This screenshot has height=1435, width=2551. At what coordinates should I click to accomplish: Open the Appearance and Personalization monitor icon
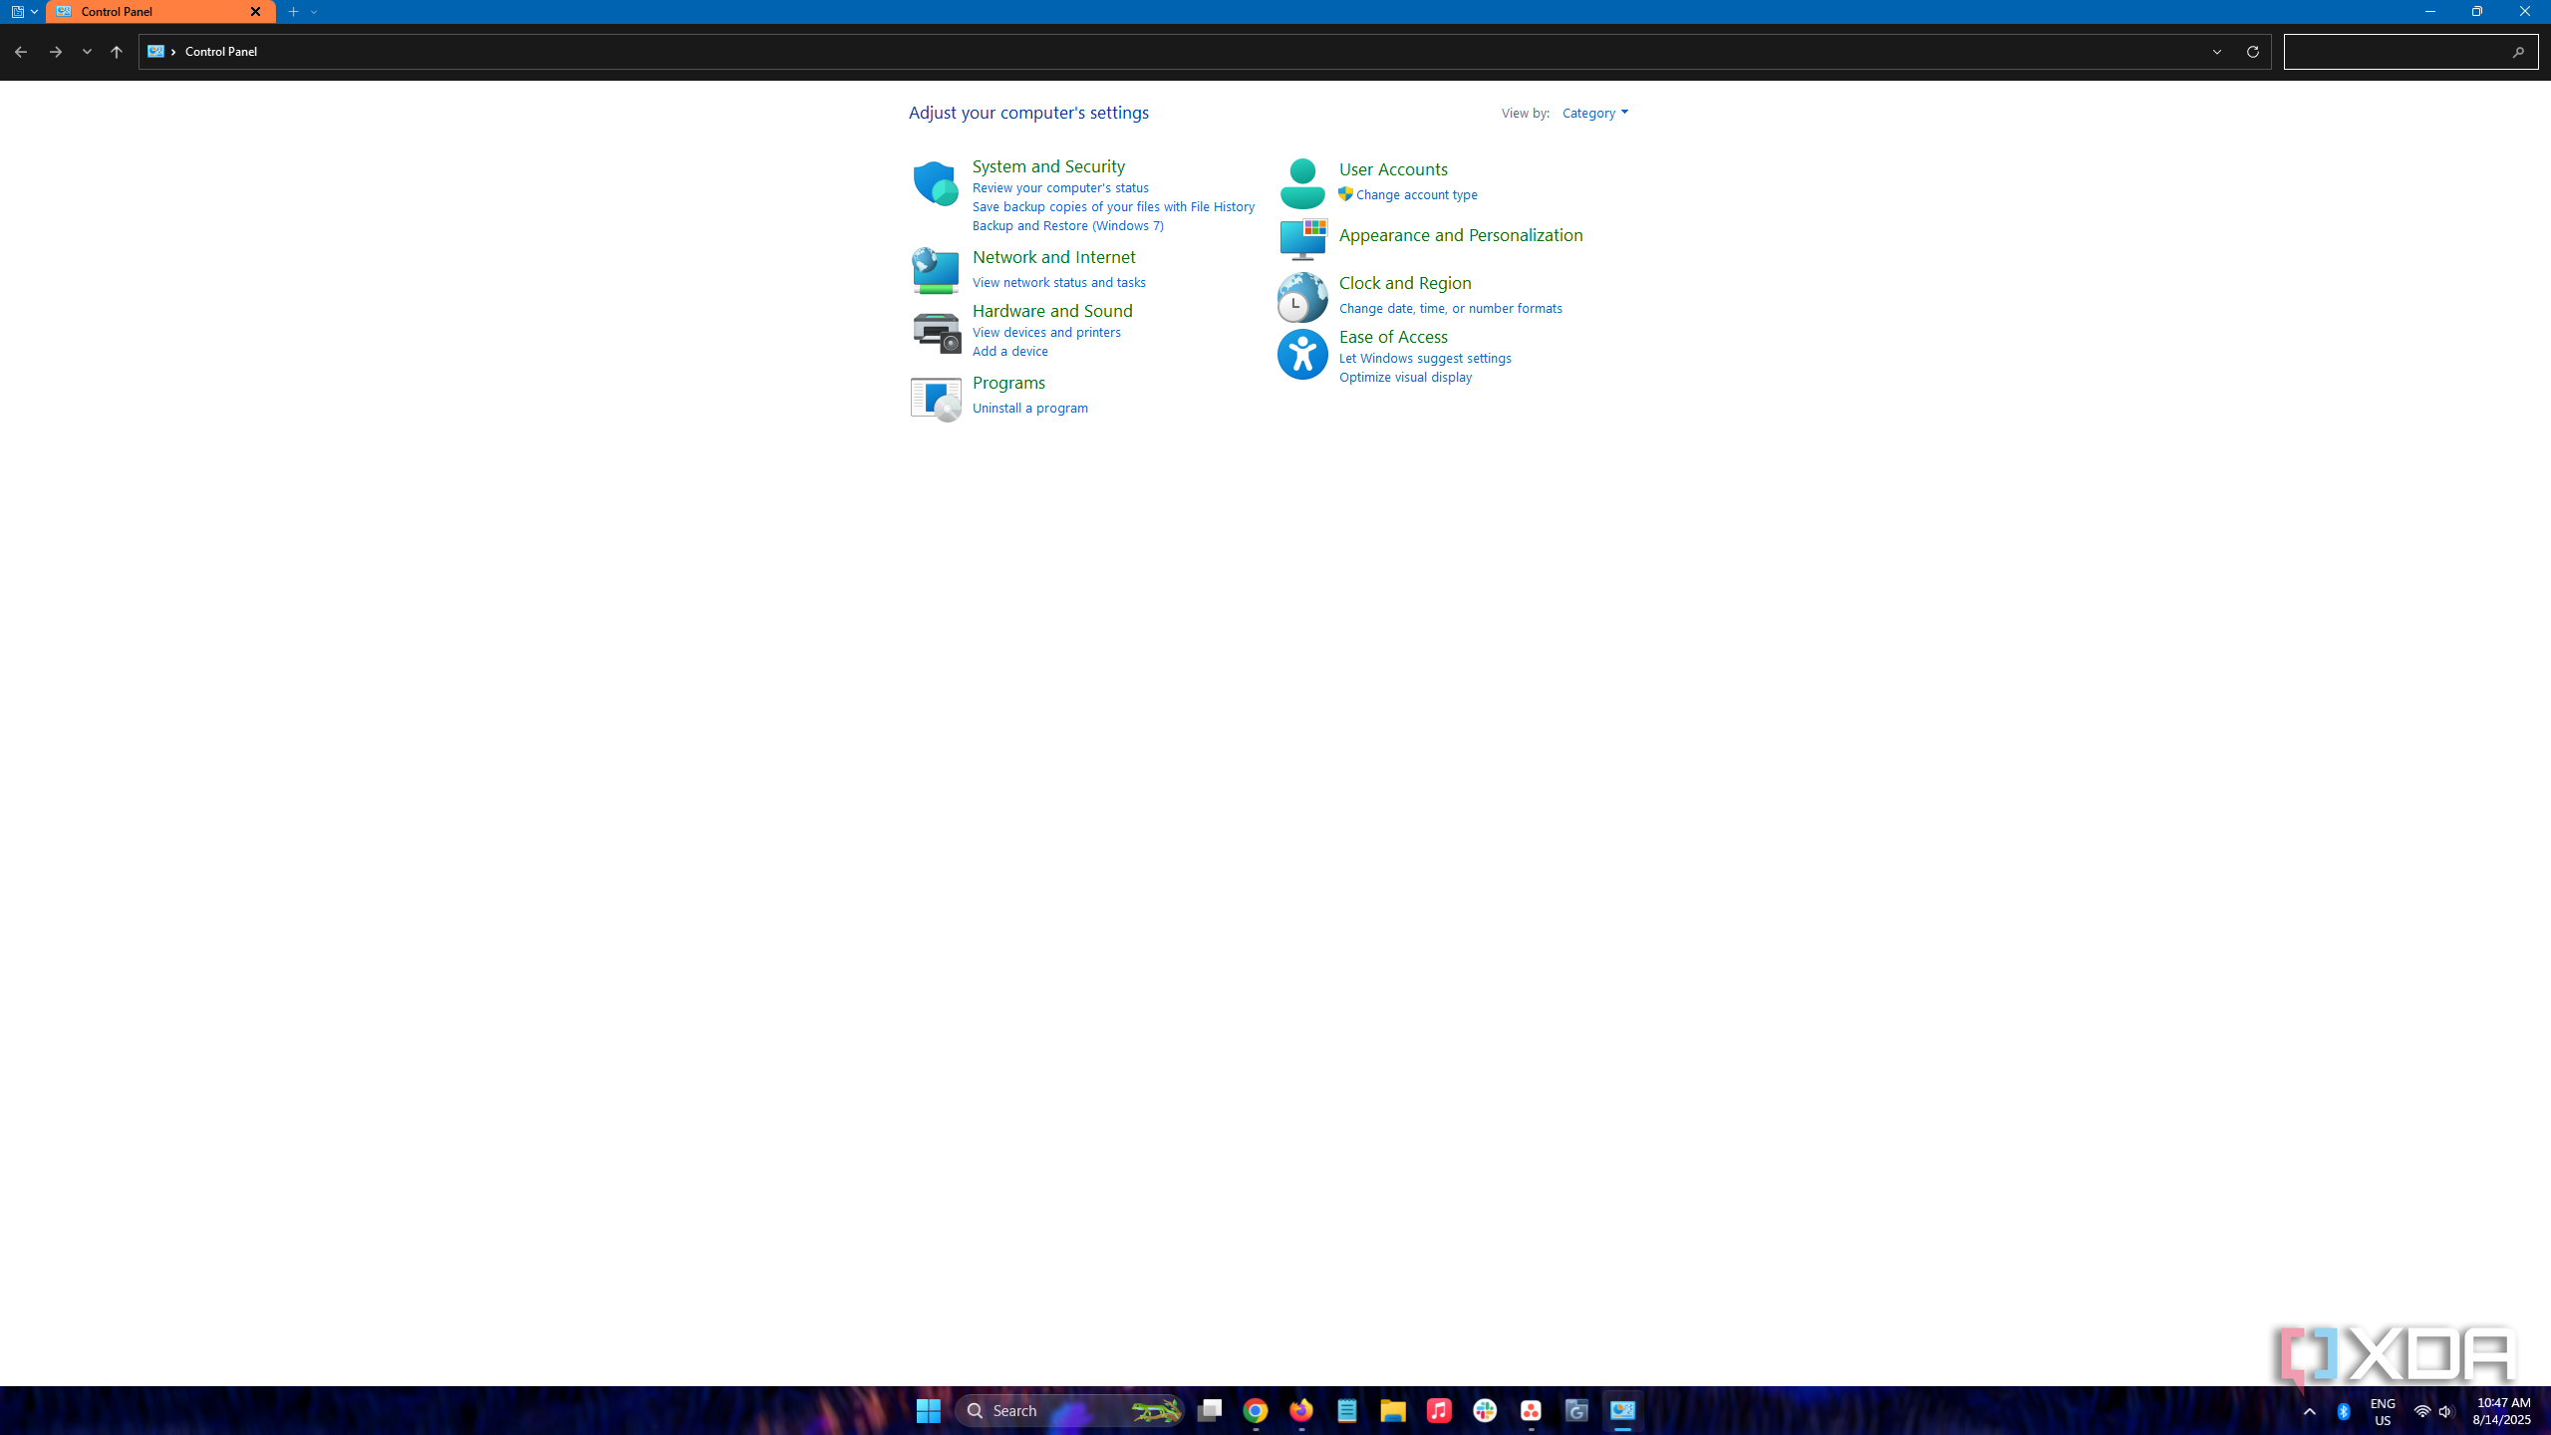click(1302, 239)
